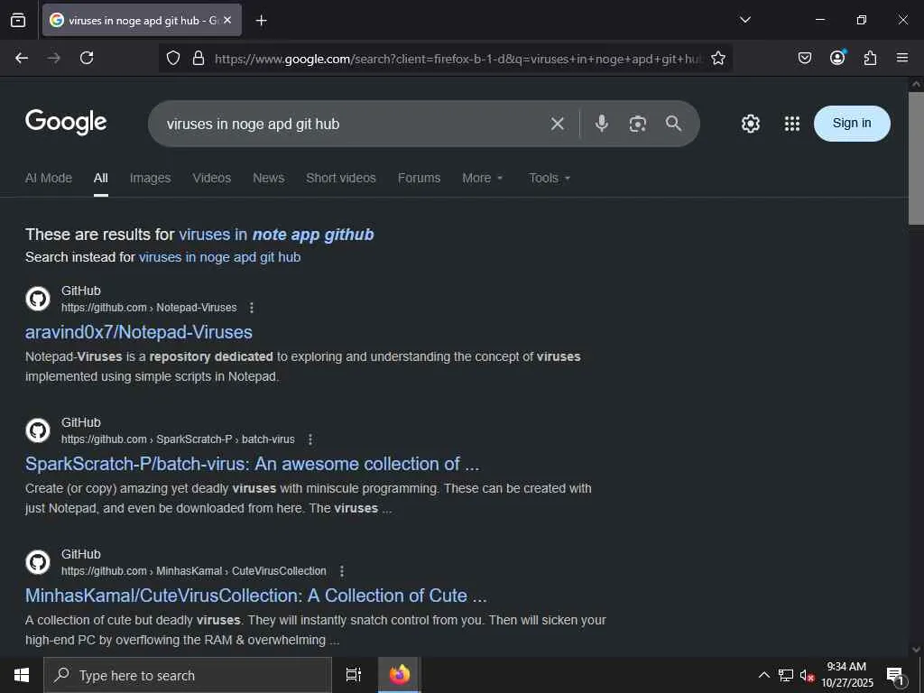Click Firefox icon on taskbar

tap(400, 675)
